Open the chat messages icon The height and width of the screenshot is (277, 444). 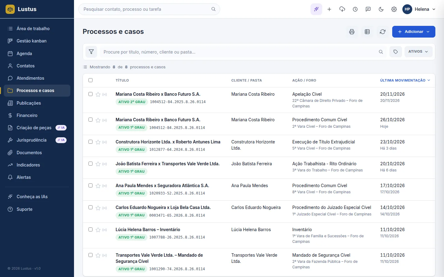(x=368, y=9)
